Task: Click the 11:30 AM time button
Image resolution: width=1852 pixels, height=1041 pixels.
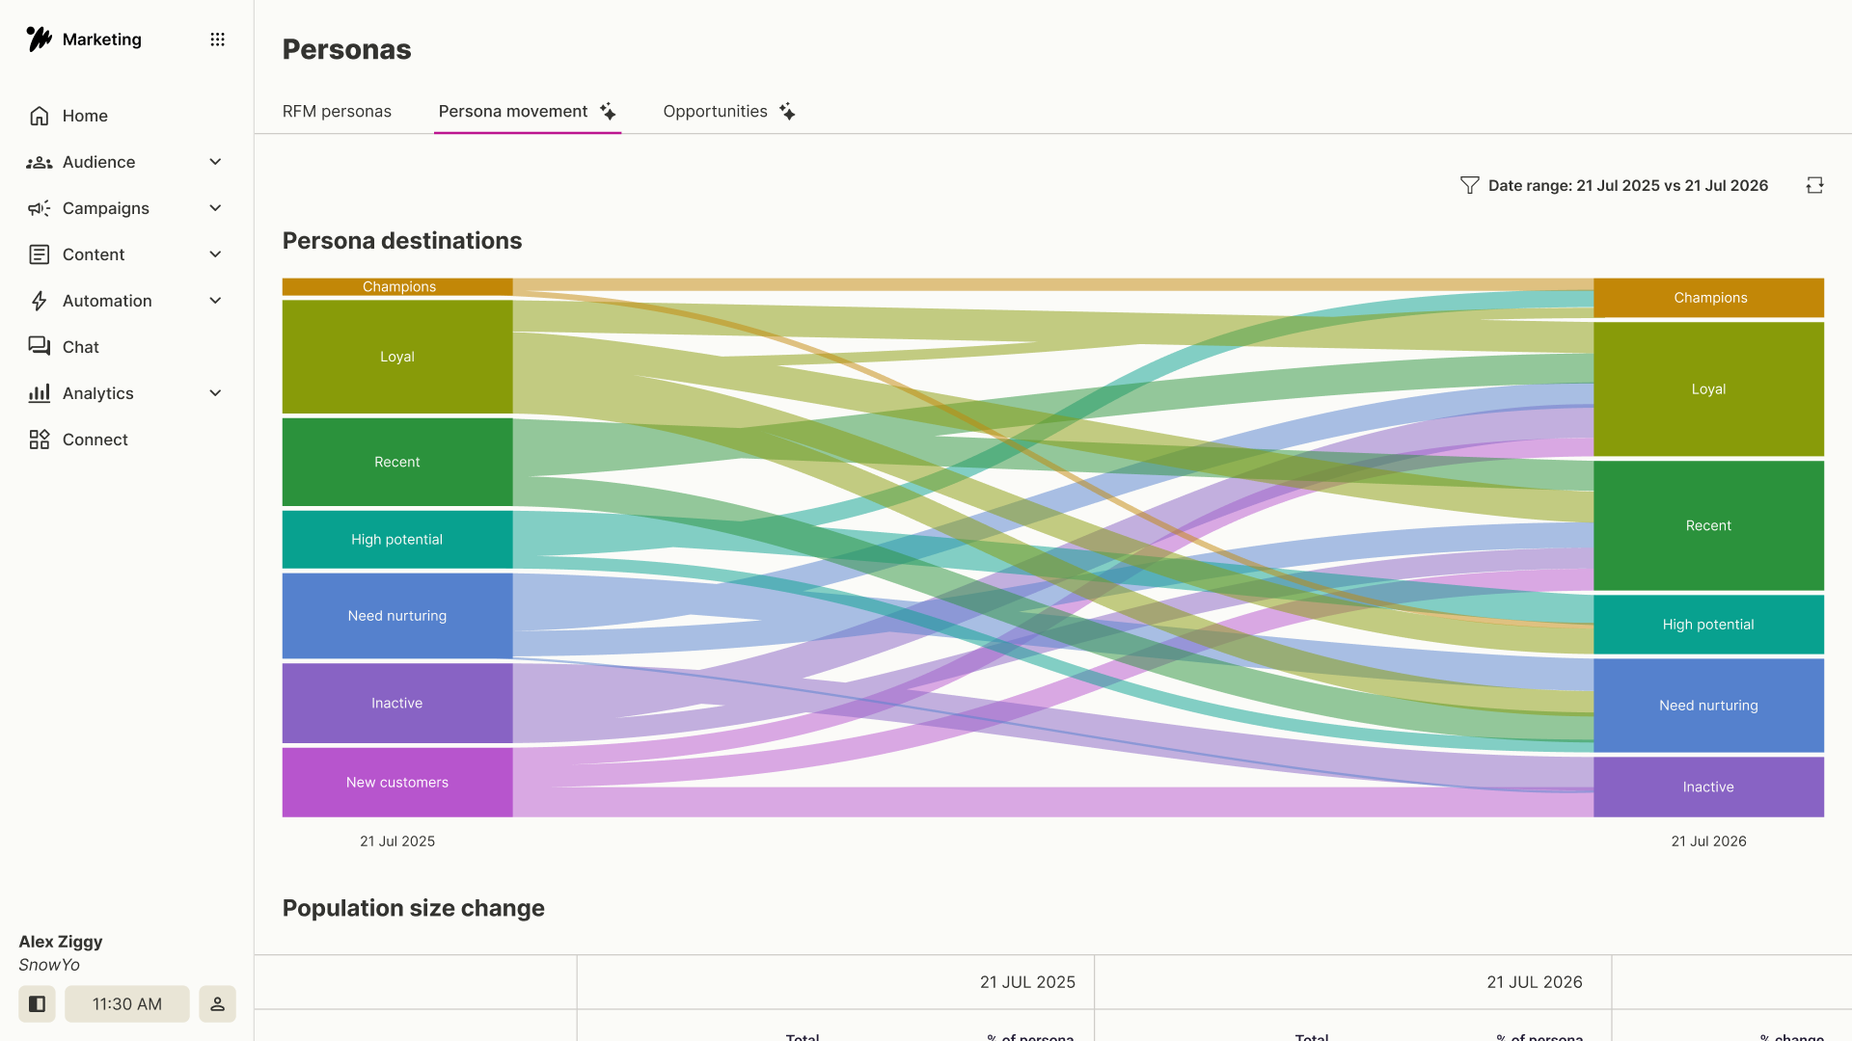Action: [x=127, y=1003]
